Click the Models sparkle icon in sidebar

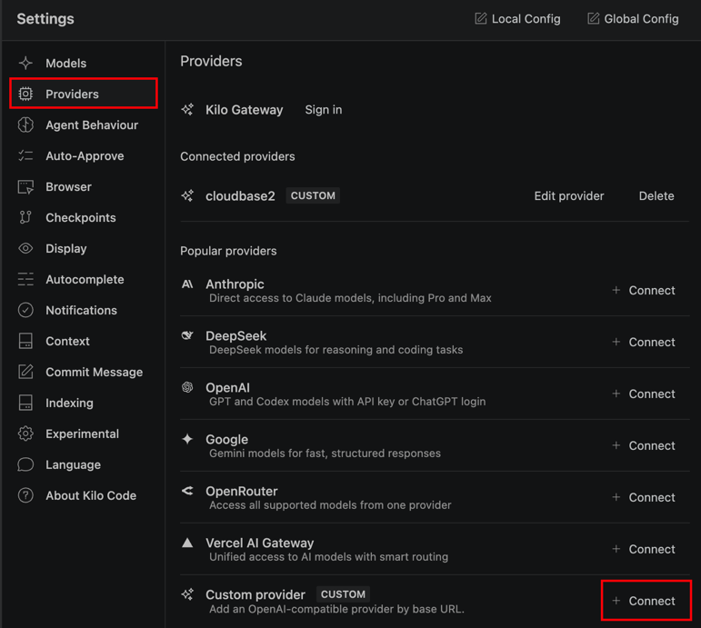point(25,63)
